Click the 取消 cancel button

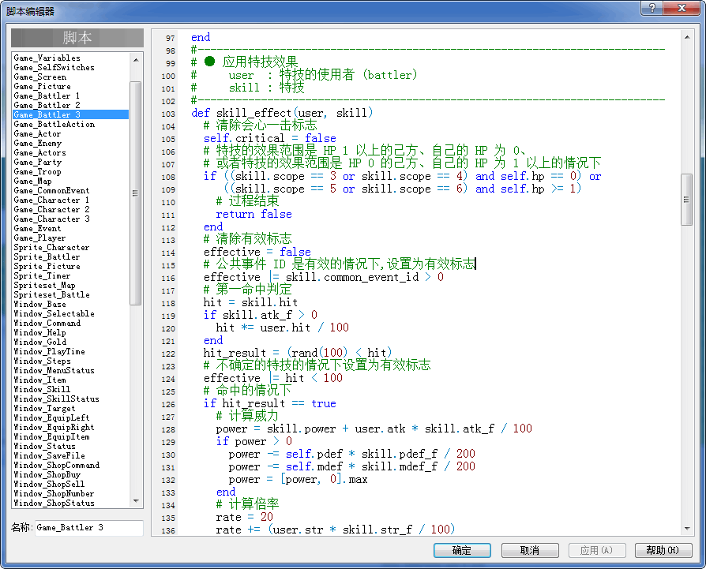[530, 550]
